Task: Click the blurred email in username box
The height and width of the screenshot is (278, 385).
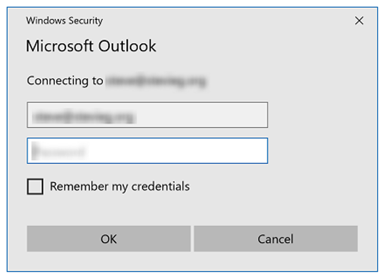Action: [x=84, y=117]
